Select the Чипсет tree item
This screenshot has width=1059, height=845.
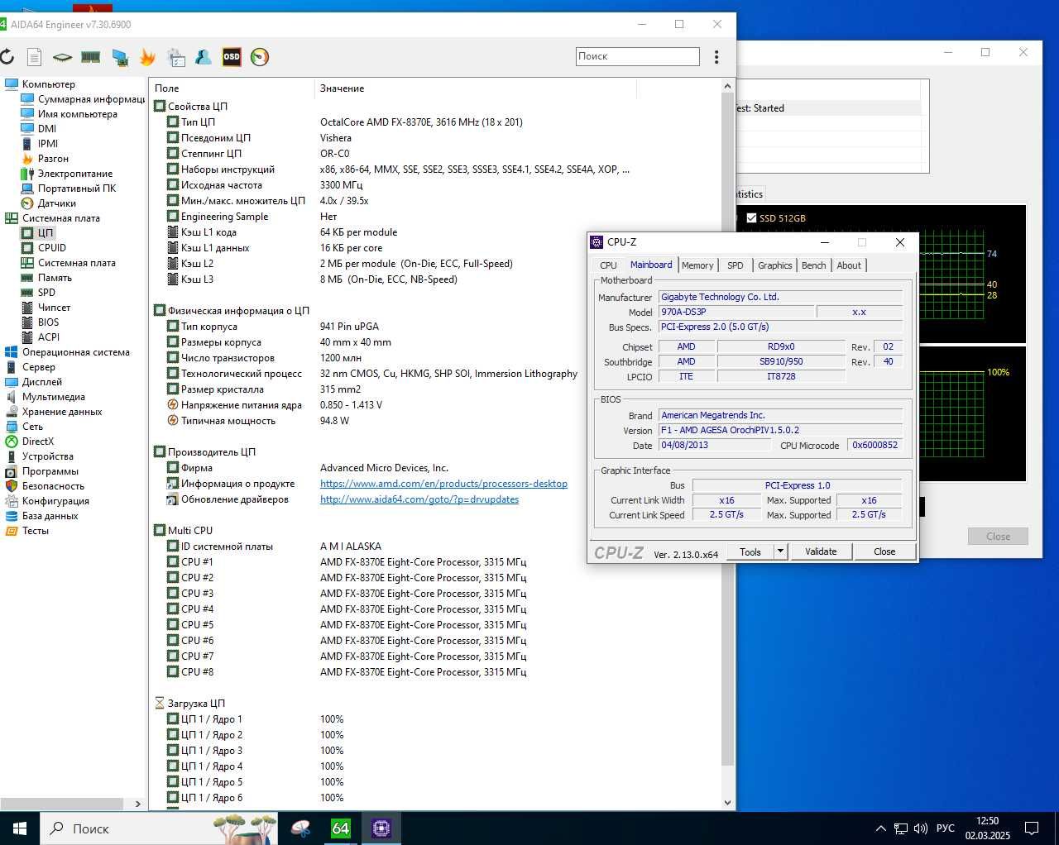point(54,308)
